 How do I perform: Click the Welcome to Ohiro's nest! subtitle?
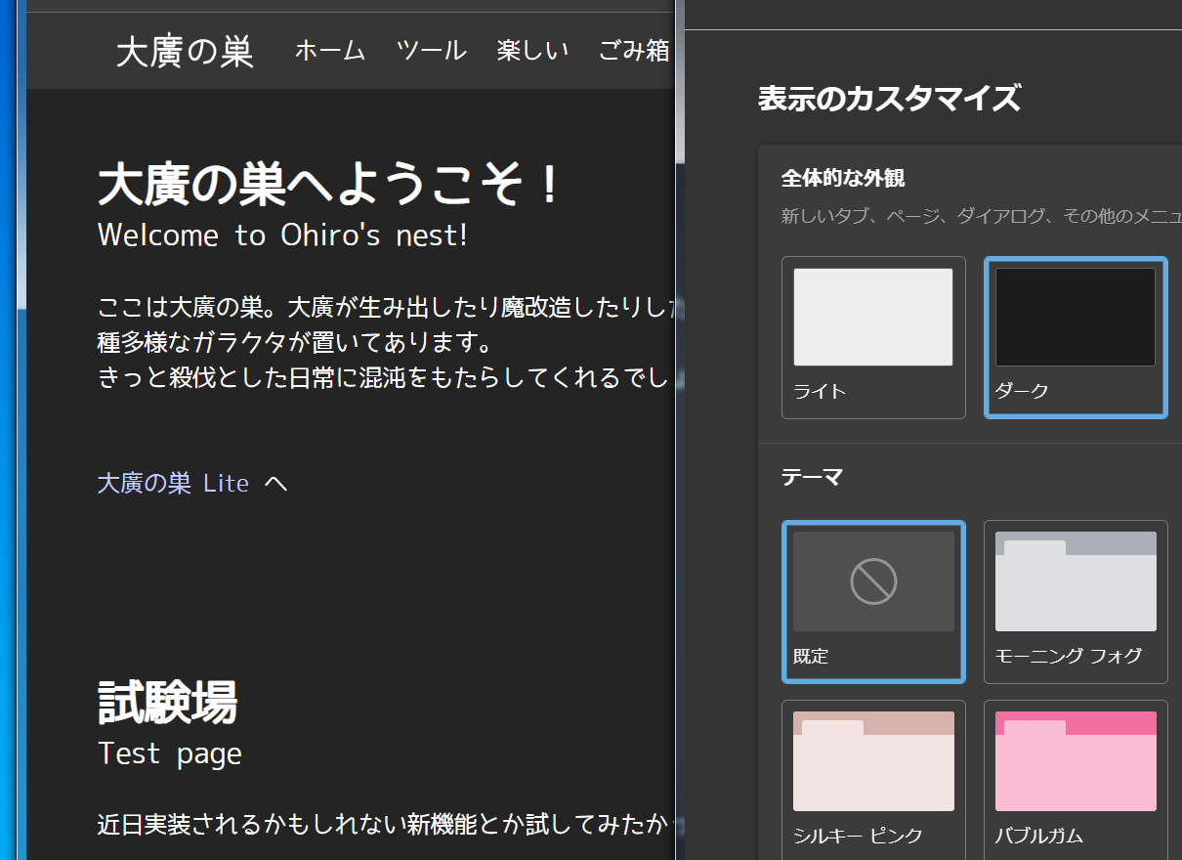(x=282, y=236)
